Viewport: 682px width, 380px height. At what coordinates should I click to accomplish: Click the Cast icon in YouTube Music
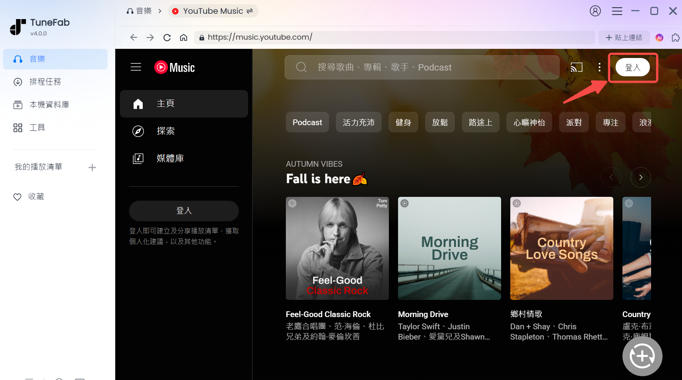tap(576, 67)
